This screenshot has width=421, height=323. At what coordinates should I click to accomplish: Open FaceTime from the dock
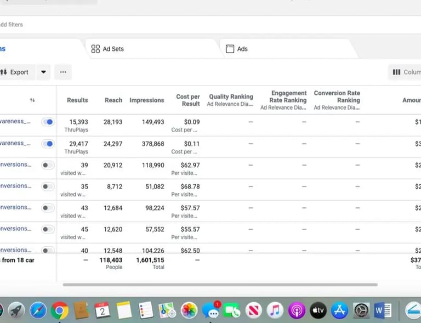[232, 310]
